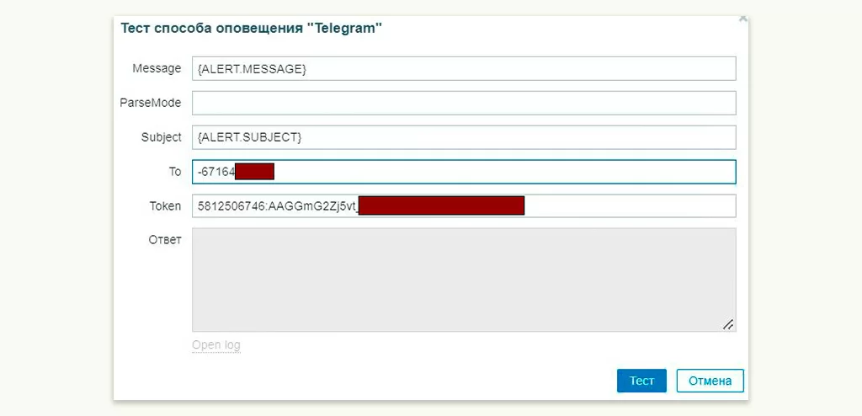Click the Ответ label
The width and height of the screenshot is (862, 416).
tap(164, 240)
